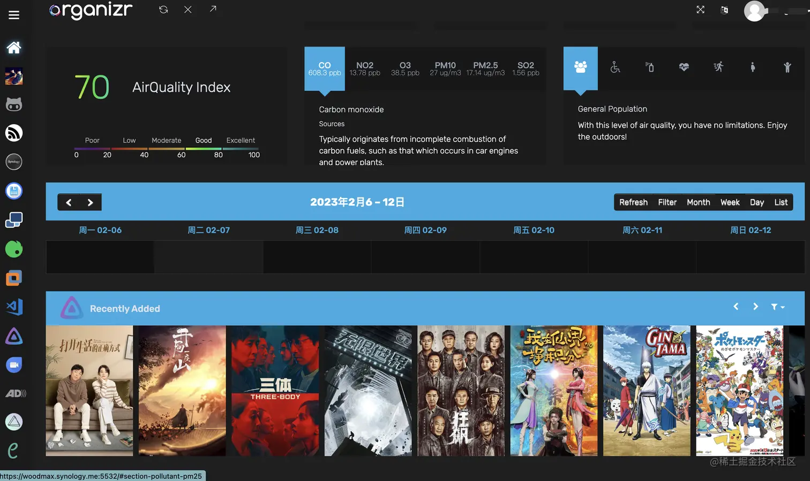
Task: Go to previous calendar week
Action: (69, 202)
